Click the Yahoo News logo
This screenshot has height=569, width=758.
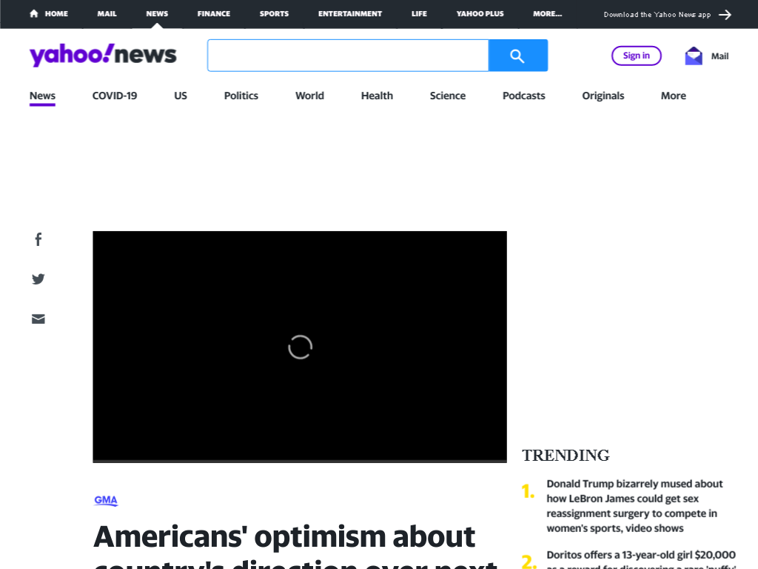pos(103,55)
